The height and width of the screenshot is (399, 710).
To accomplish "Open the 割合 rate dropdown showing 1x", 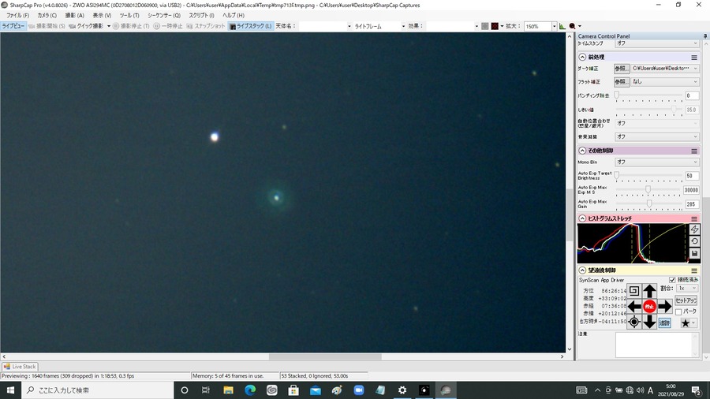I will (687, 288).
